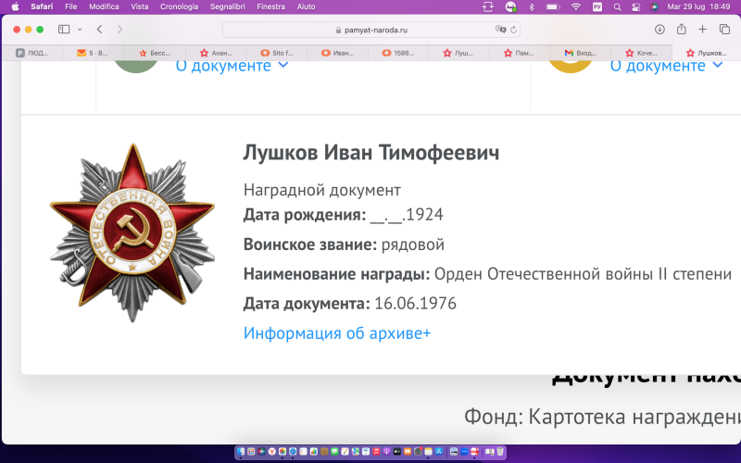Reload the current page
The height and width of the screenshot is (463, 741).
coord(513,30)
